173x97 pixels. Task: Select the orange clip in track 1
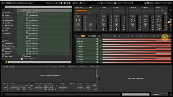tap(81, 11)
